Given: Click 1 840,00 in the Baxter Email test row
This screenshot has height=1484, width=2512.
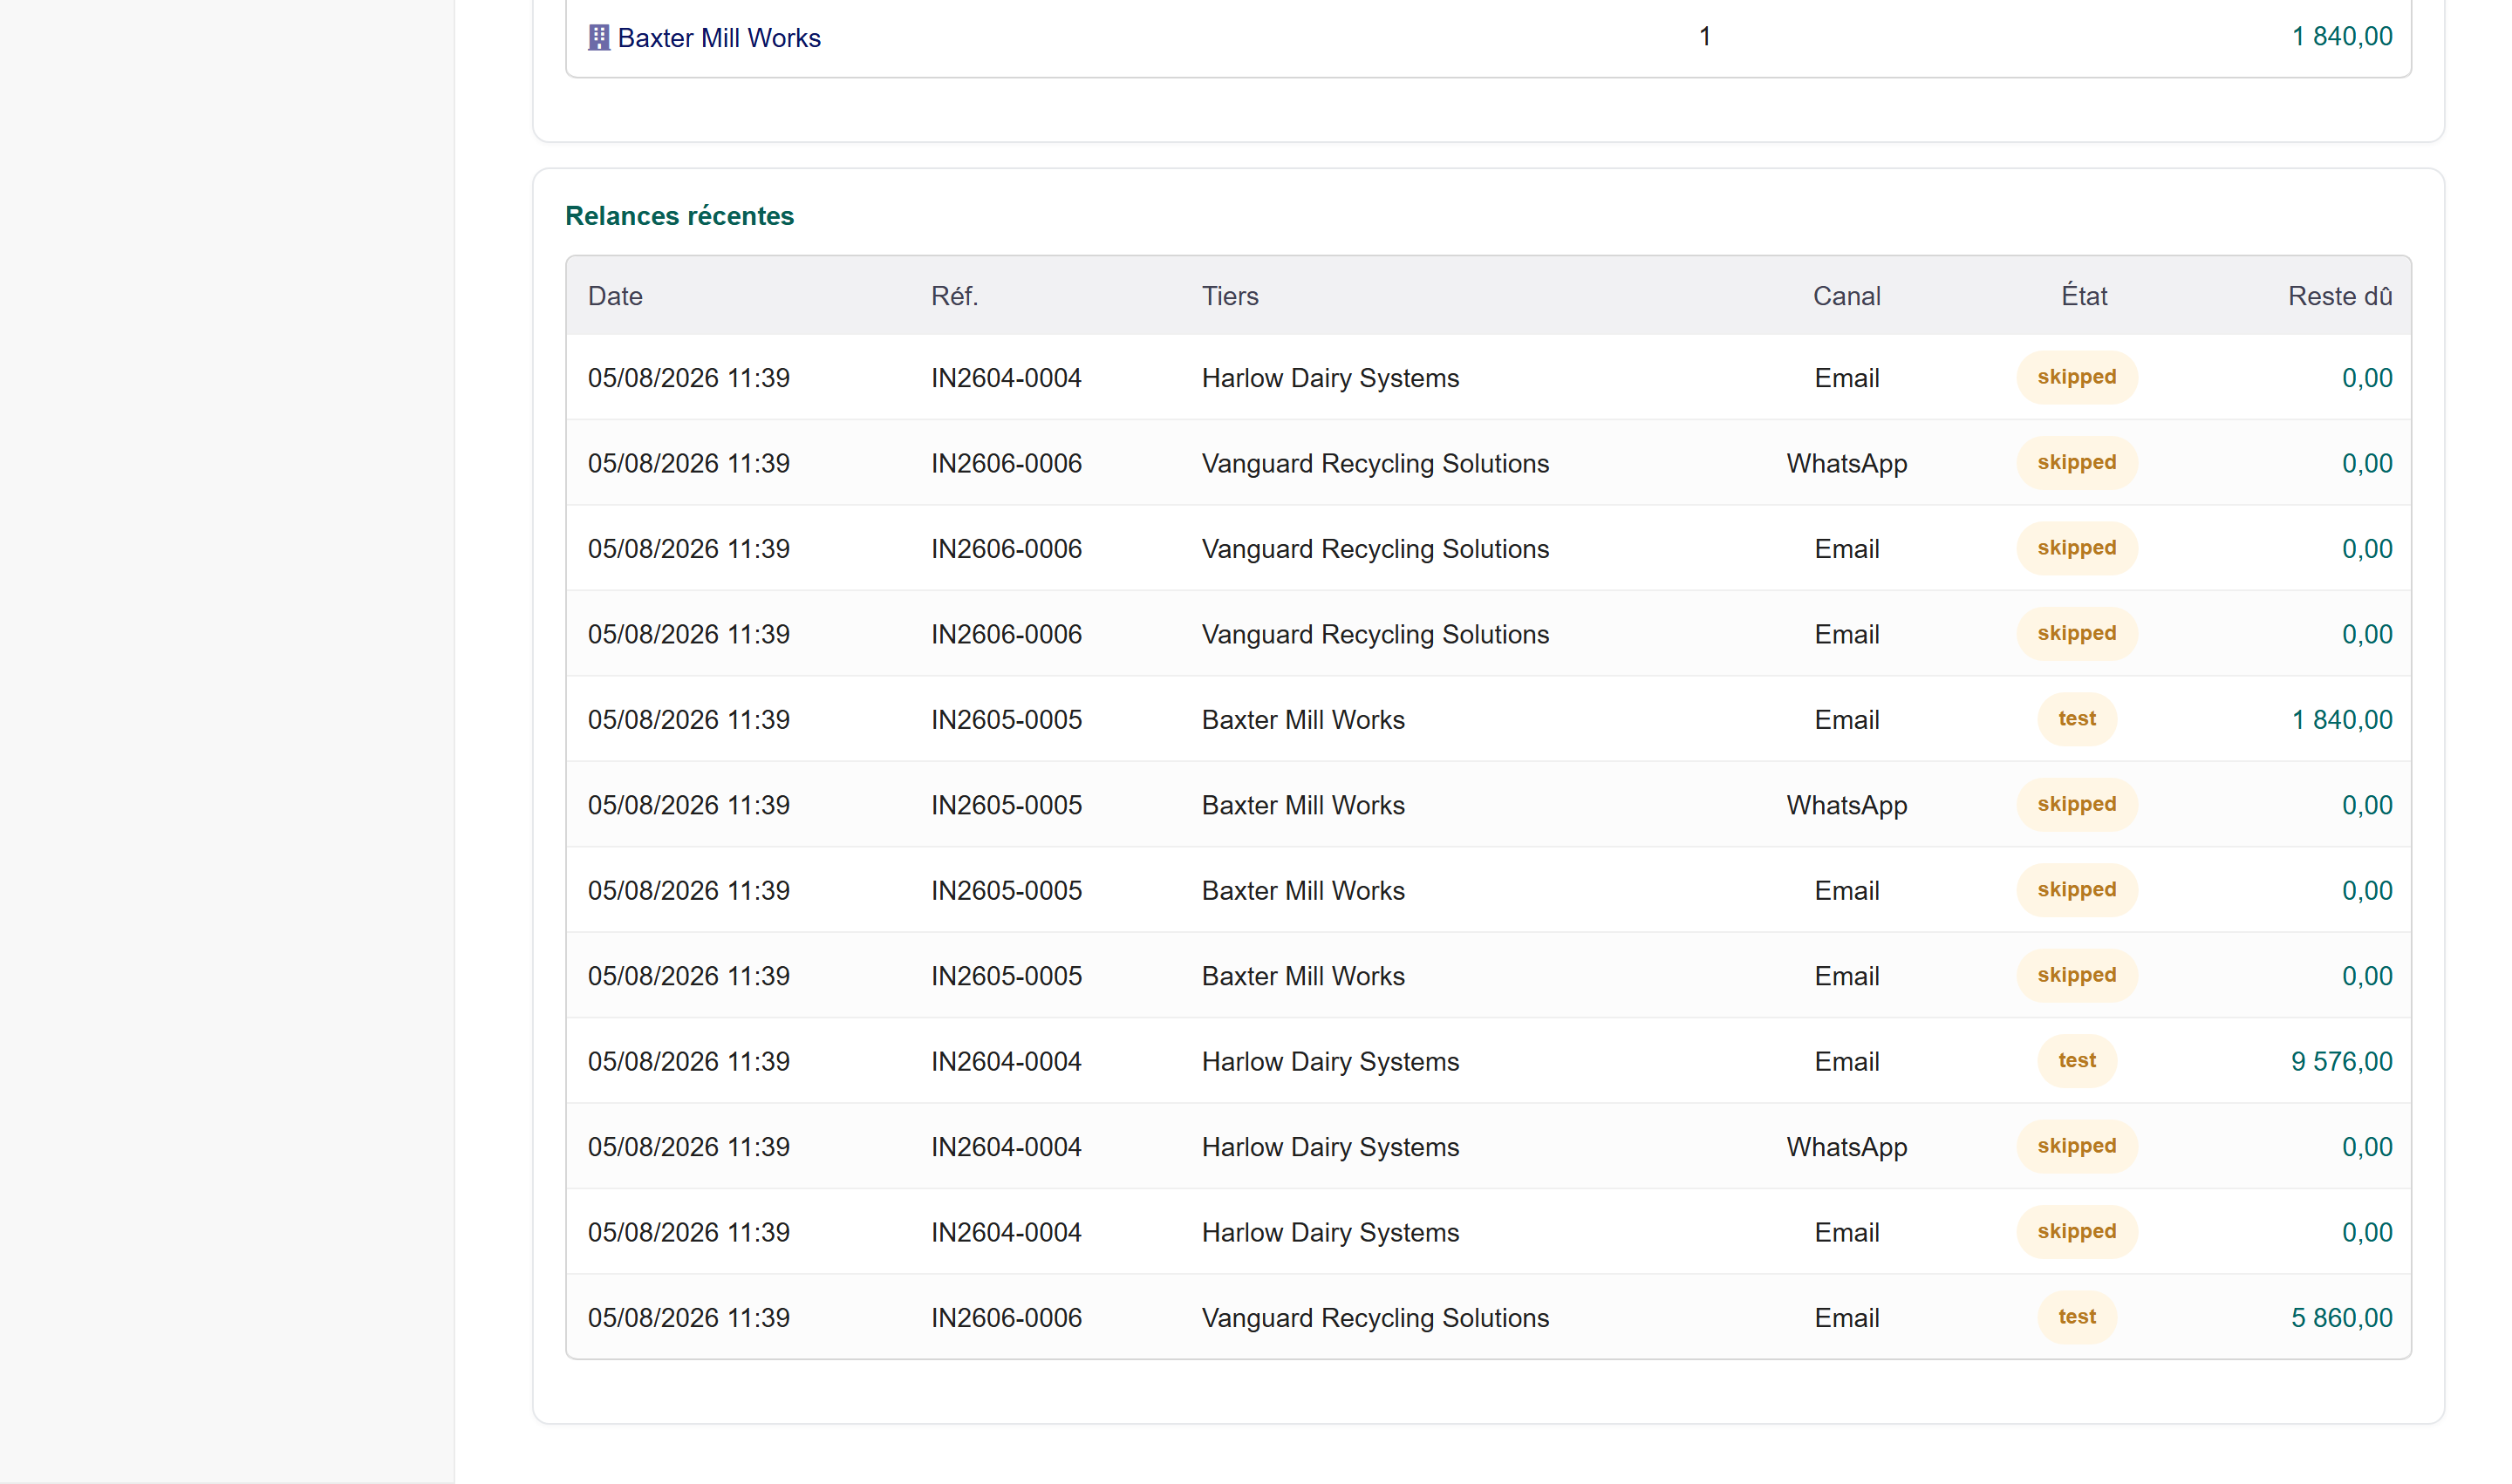Looking at the screenshot, I should coord(2341,719).
